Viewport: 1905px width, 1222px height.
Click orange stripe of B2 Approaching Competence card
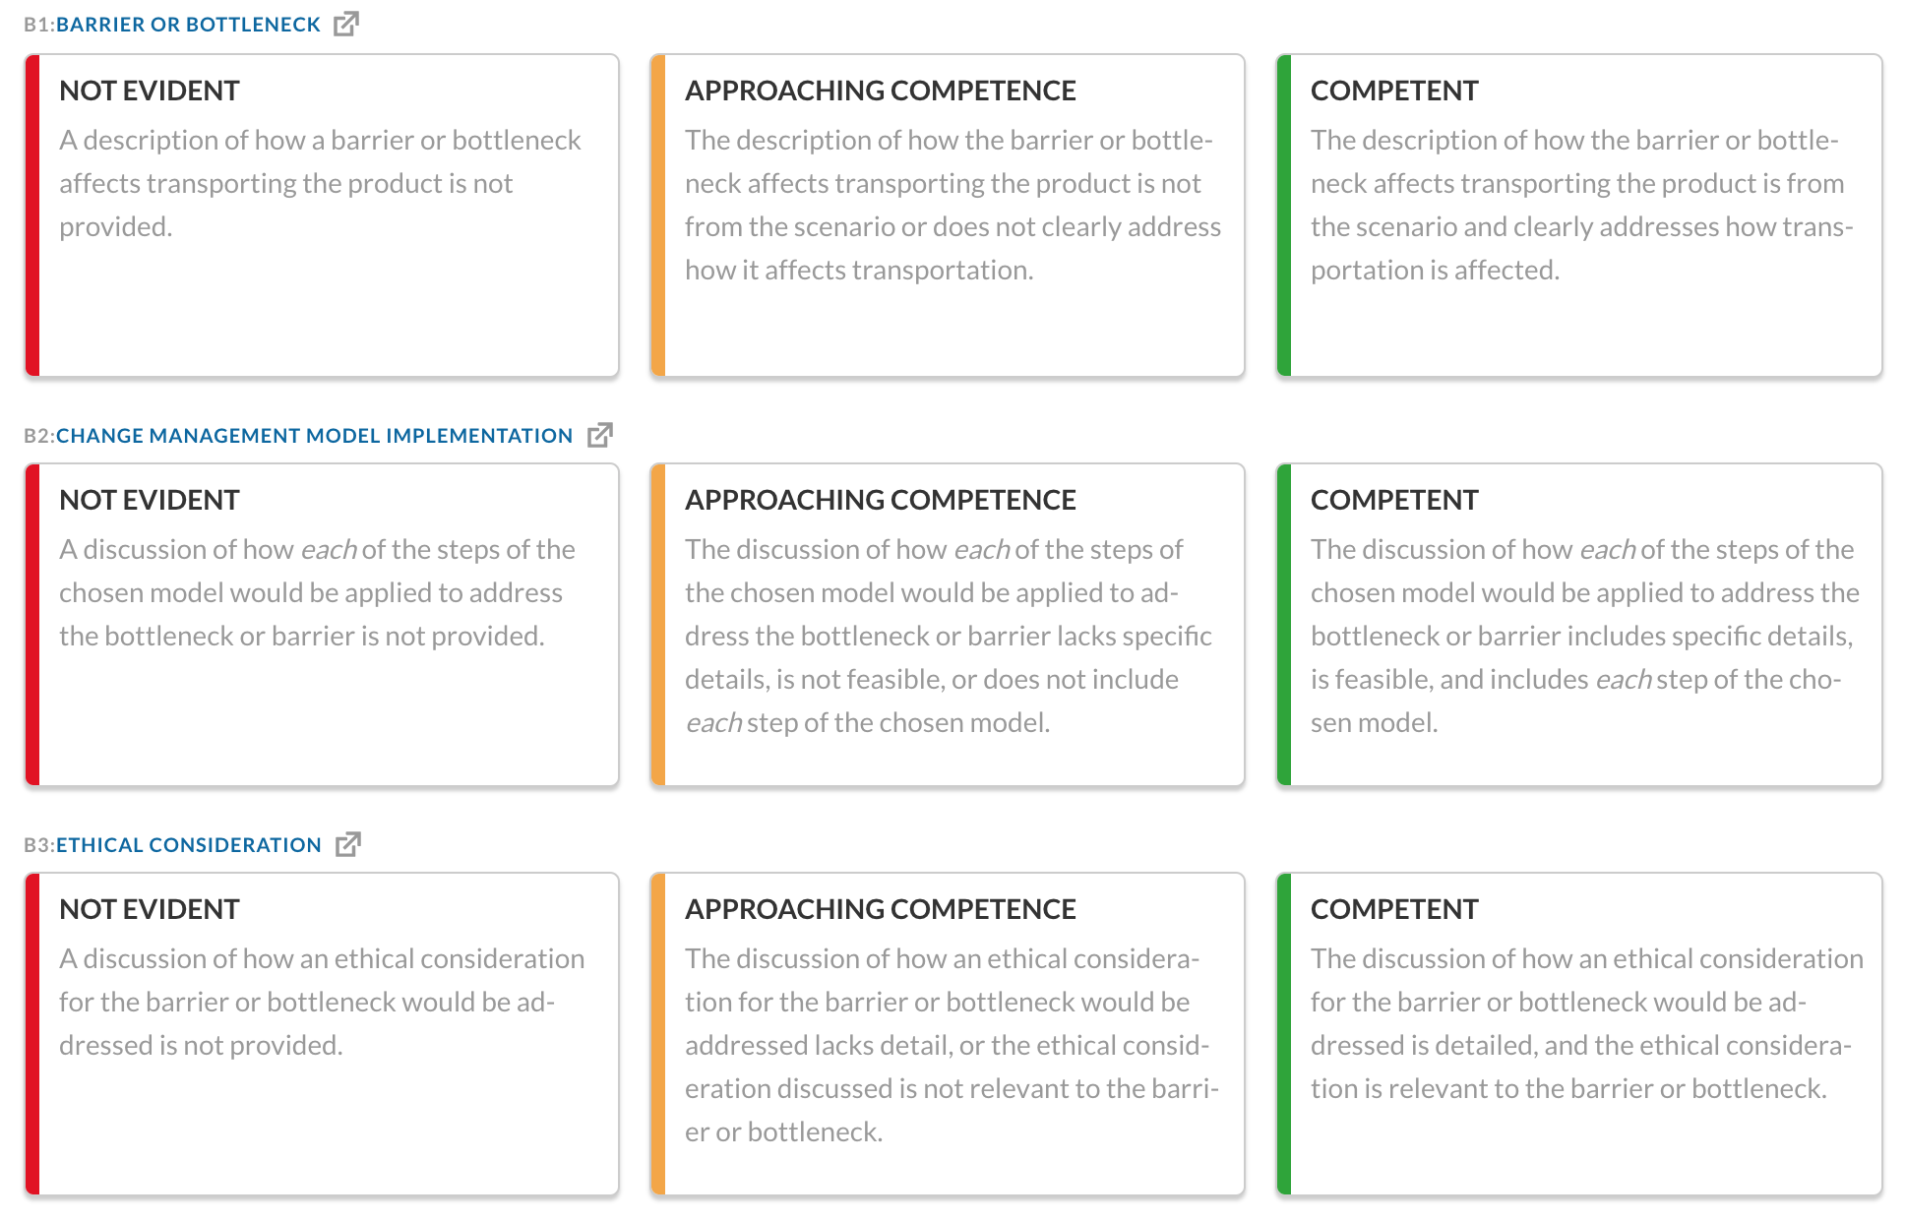pyautogui.click(x=658, y=625)
